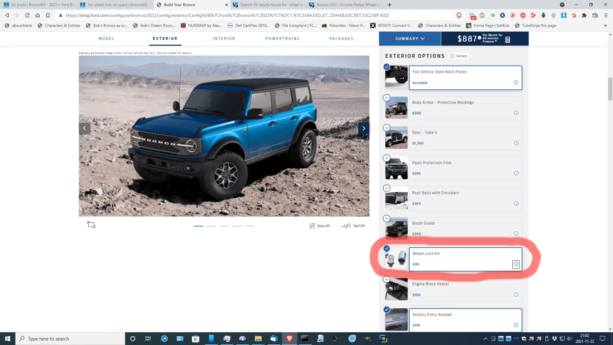613x345 pixels.
Task: Open browser main menu
Action: pyautogui.click(x=606, y=15)
